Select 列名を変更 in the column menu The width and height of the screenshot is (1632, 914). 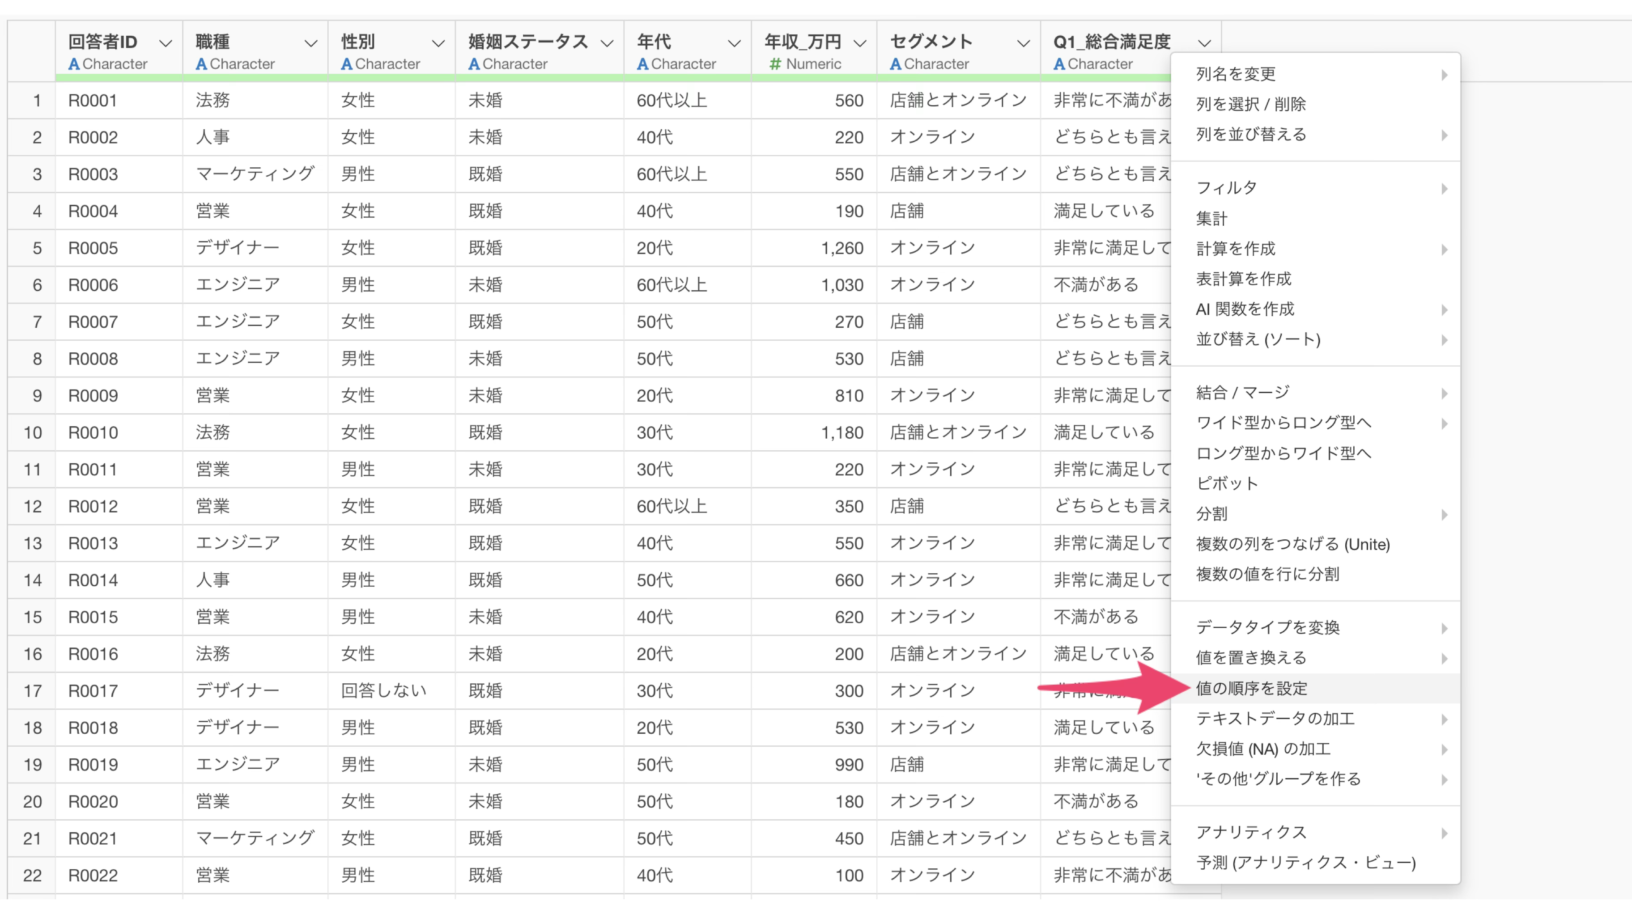1315,74
